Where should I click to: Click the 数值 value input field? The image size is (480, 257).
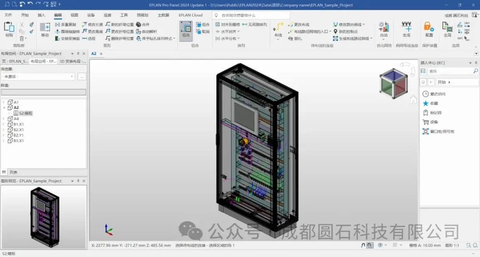(x=44, y=92)
